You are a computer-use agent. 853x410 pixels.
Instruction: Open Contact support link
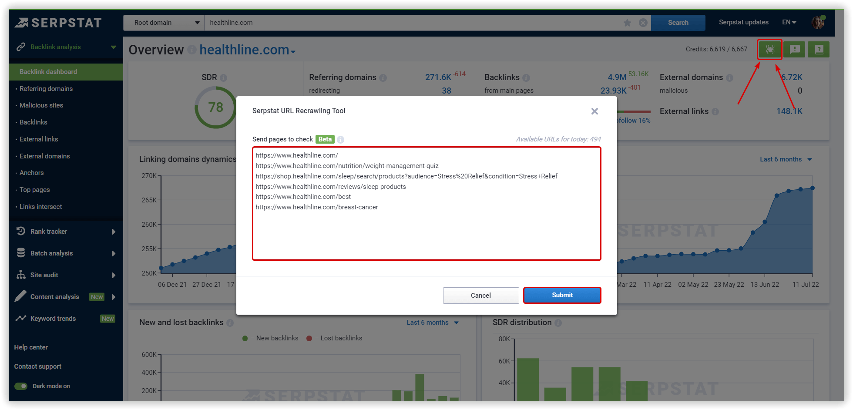click(38, 366)
